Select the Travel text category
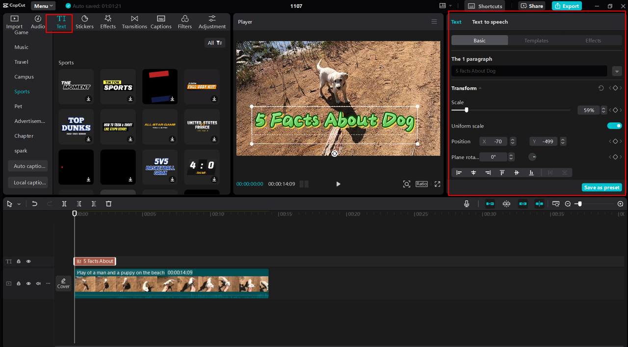 (21, 62)
